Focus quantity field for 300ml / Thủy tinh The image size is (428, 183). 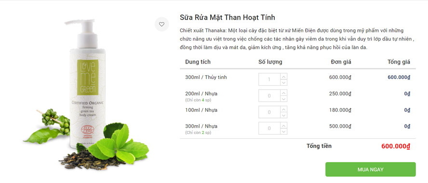tap(269, 79)
